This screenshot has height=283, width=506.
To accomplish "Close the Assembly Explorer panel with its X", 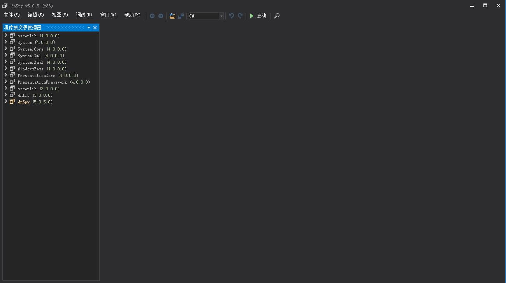I will [95, 27].
